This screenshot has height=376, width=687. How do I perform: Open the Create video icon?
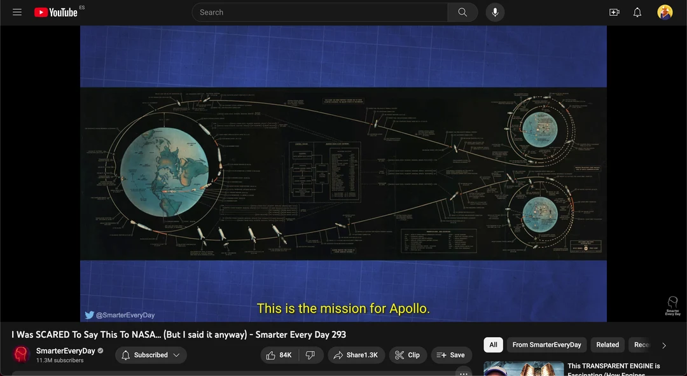coord(614,11)
